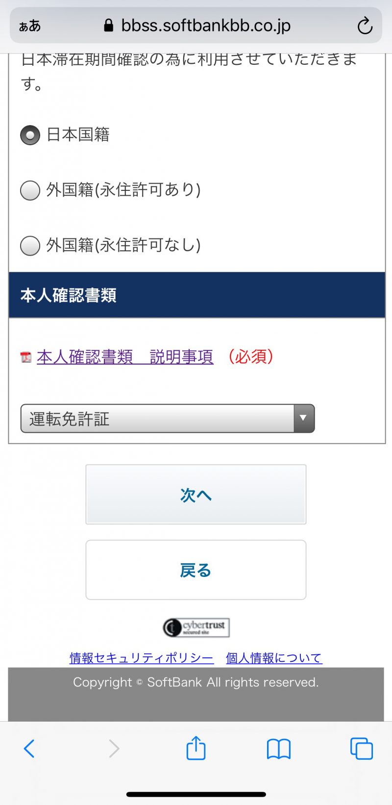
Task: Tap the PDF icon beside 本人確認書類 link
Action: (x=25, y=357)
